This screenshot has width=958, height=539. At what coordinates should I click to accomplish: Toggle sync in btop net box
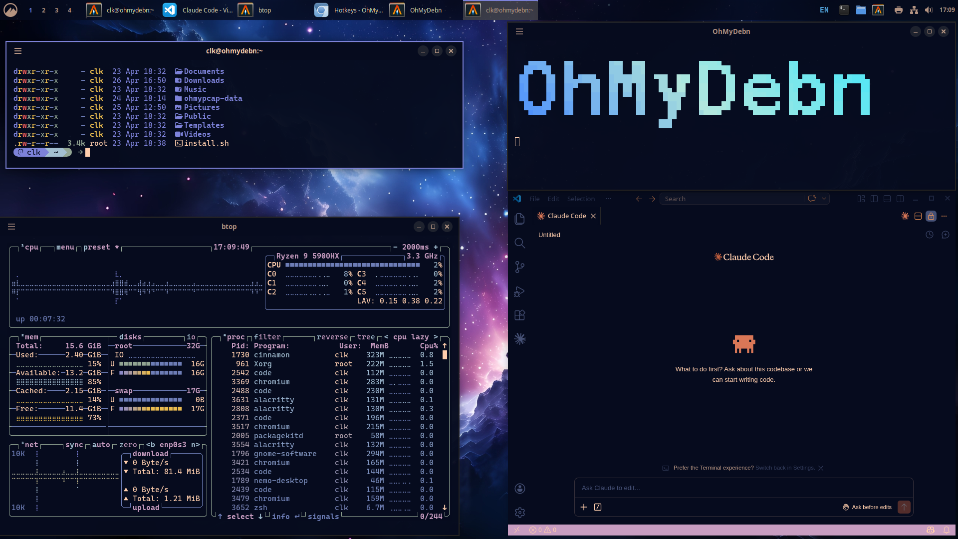point(74,445)
